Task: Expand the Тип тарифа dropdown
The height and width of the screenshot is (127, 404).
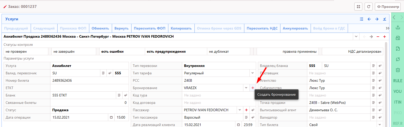Action: point(252,73)
